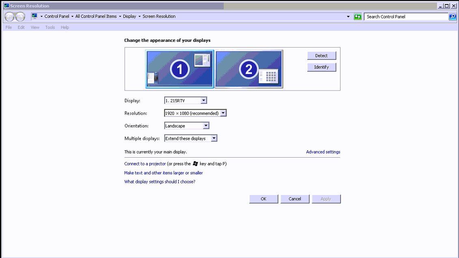Click the back navigation arrow

(9, 17)
